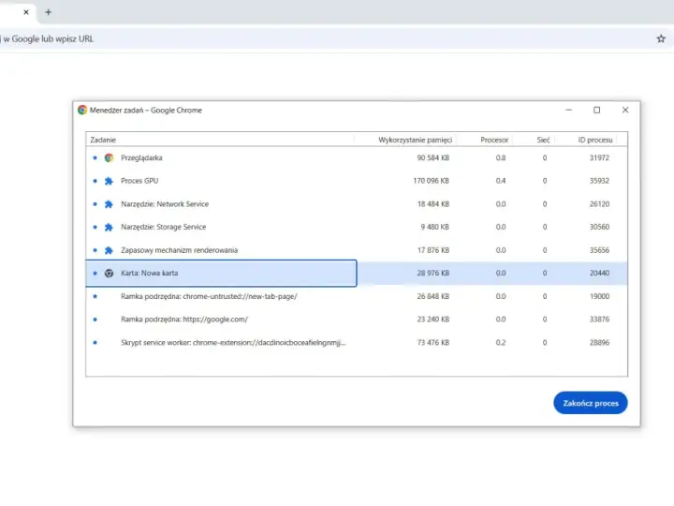Click the process ID 30560
Screen dimensions: 674x506
(x=599, y=227)
